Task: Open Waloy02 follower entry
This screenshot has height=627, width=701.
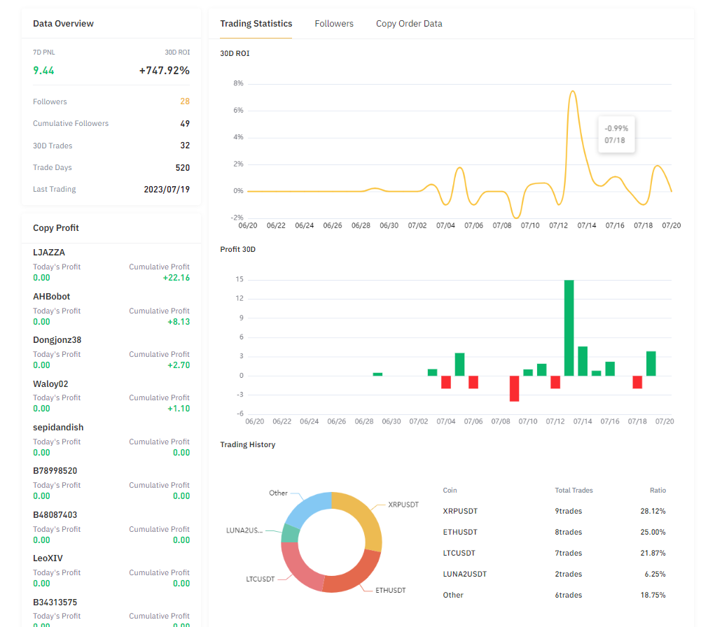Action: [x=50, y=384]
